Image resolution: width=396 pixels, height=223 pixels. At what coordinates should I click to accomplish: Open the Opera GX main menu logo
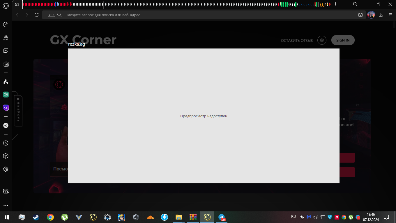pyautogui.click(x=6, y=5)
